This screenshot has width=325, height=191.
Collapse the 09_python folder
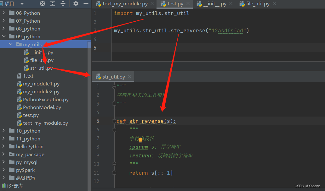3,36
